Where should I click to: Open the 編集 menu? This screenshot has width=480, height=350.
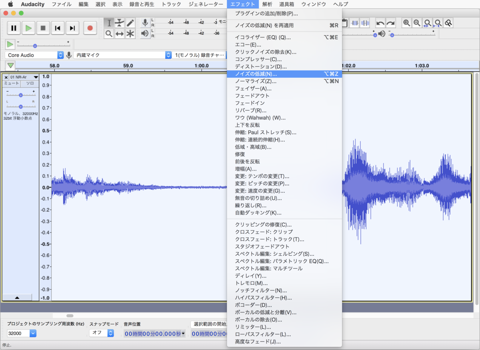84,4
